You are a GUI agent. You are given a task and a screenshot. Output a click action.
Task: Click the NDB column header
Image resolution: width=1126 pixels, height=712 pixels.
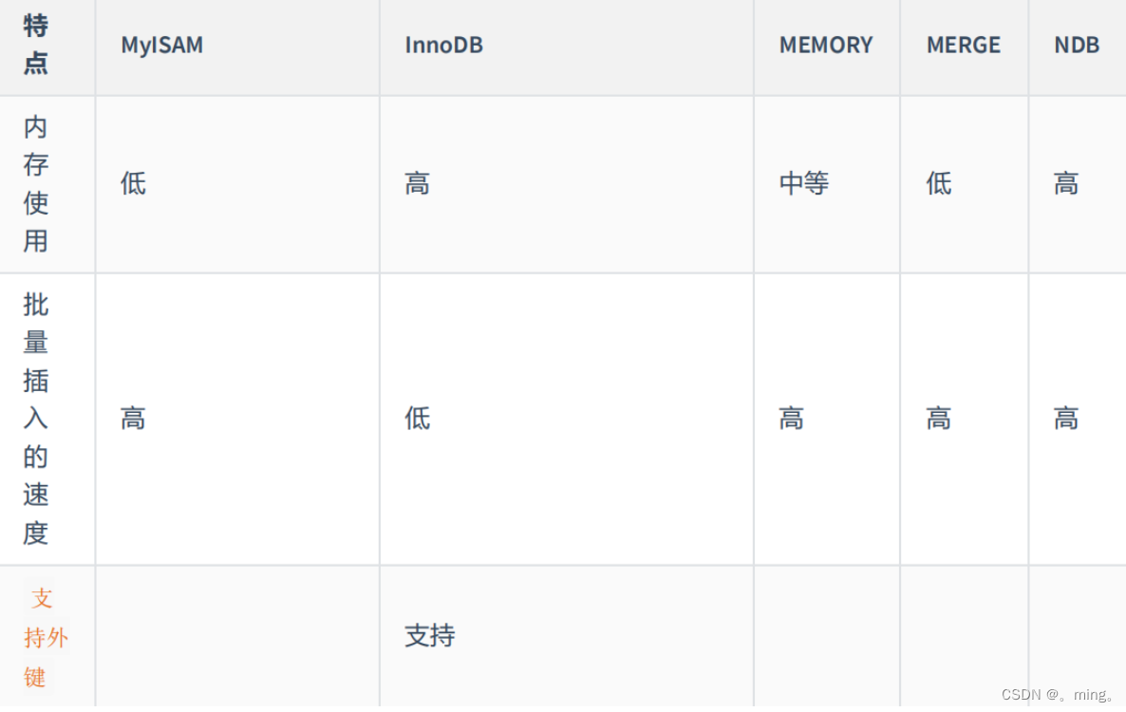point(1077,46)
